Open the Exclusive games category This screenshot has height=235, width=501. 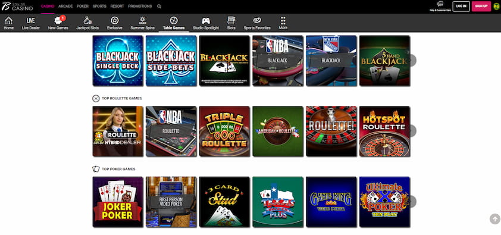point(115,23)
